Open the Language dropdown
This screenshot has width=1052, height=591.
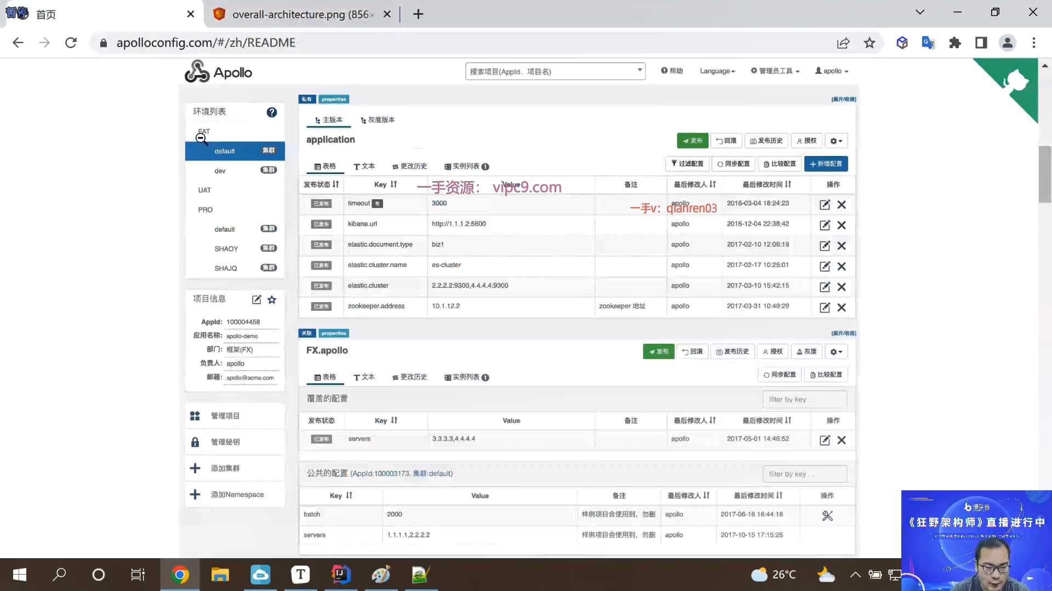point(717,71)
